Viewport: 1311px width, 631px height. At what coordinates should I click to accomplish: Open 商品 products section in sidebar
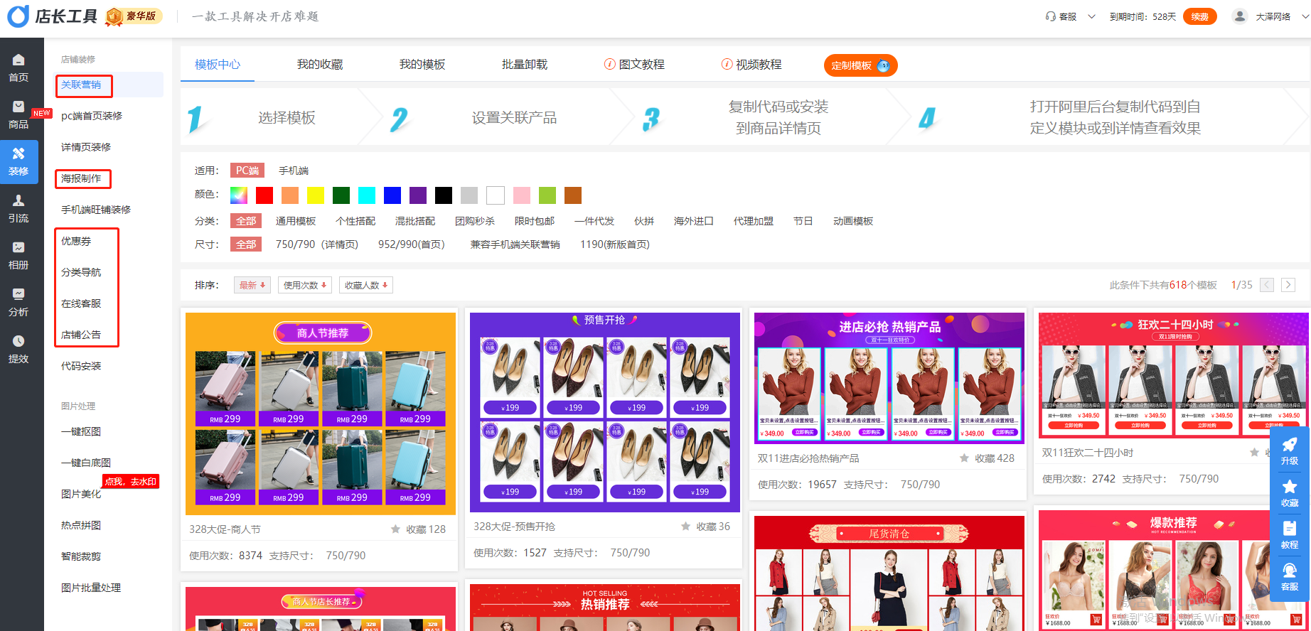(x=18, y=115)
